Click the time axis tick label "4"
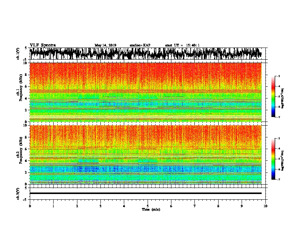Screen dimensions: 299x231 (124, 206)
